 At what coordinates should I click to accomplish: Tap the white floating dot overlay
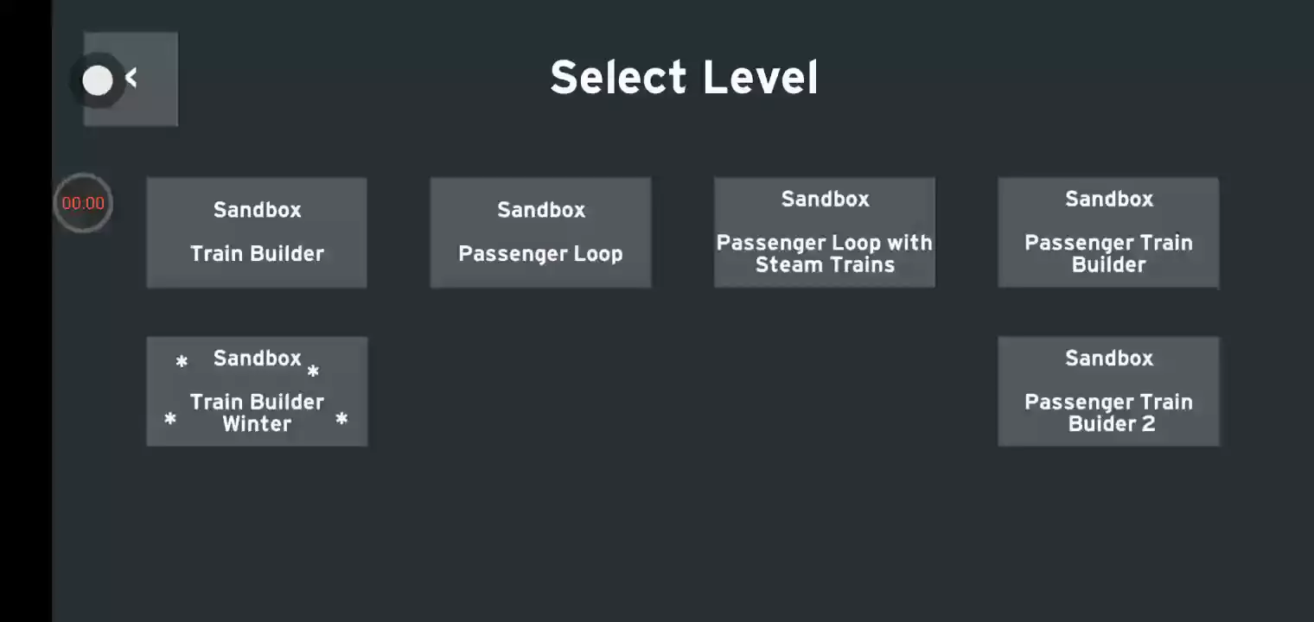point(98,81)
